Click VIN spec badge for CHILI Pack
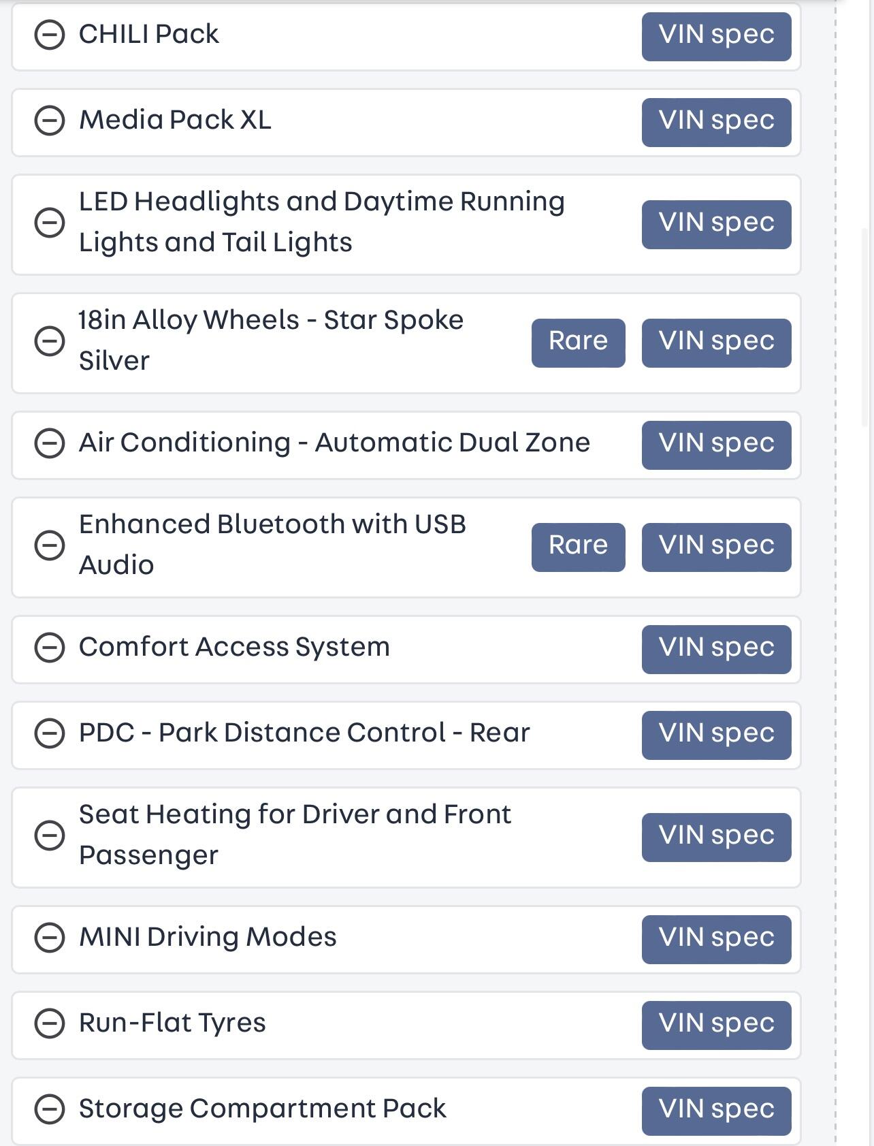Screen dimensions: 874x1146 [716, 36]
